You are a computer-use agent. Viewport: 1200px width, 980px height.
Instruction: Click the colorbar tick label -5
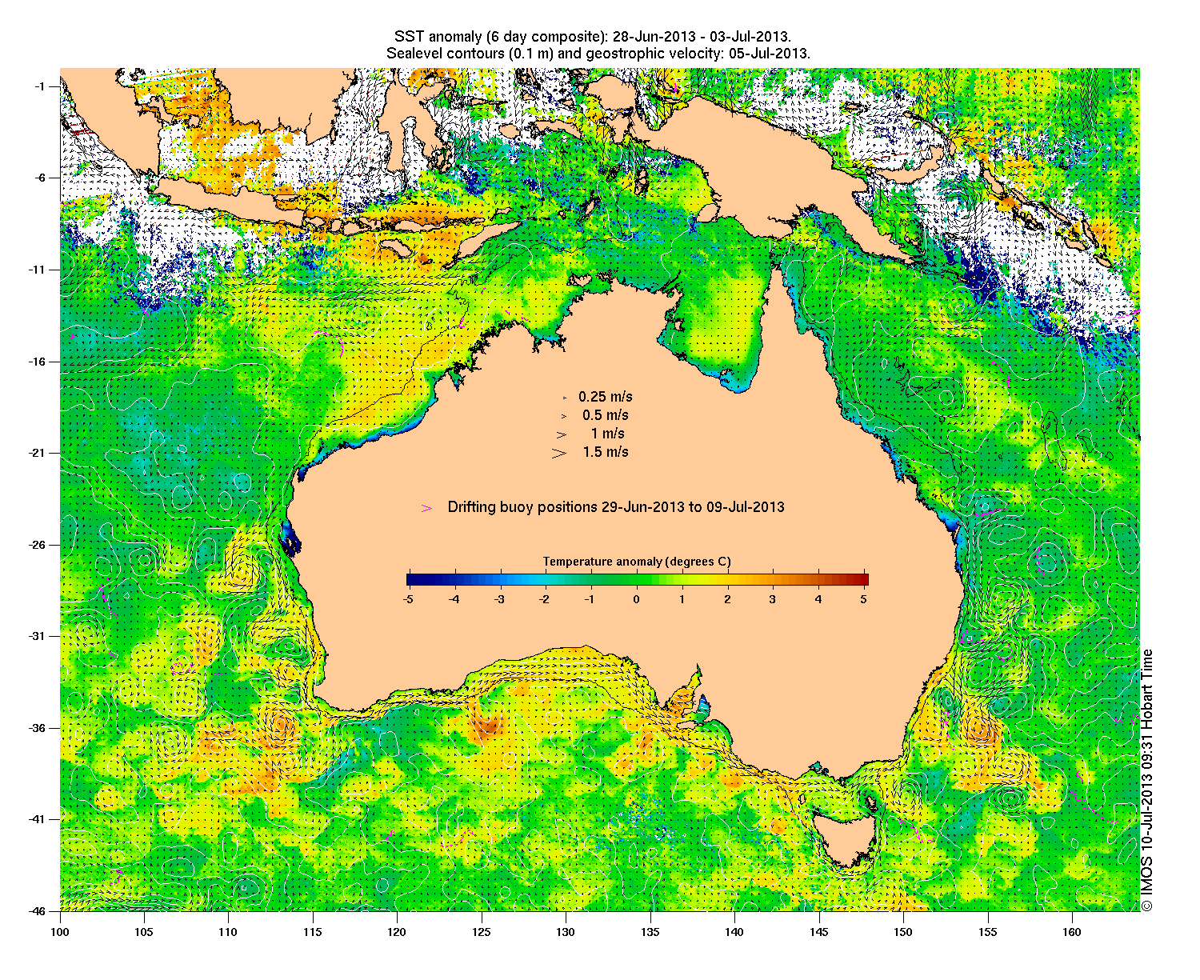(x=408, y=598)
